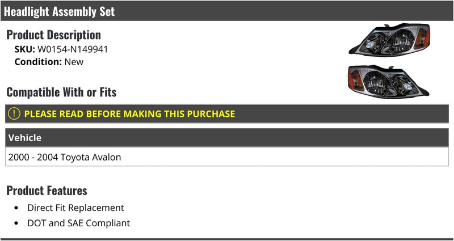Click the bullet point before Direct Fit Replacement
Screen dimensions: 454x241
[16, 208]
